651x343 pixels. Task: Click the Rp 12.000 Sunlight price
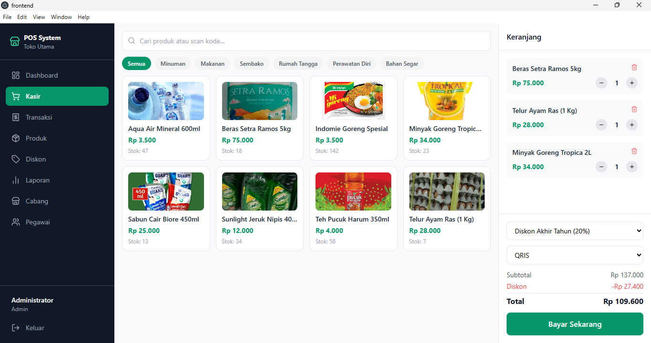tap(238, 231)
